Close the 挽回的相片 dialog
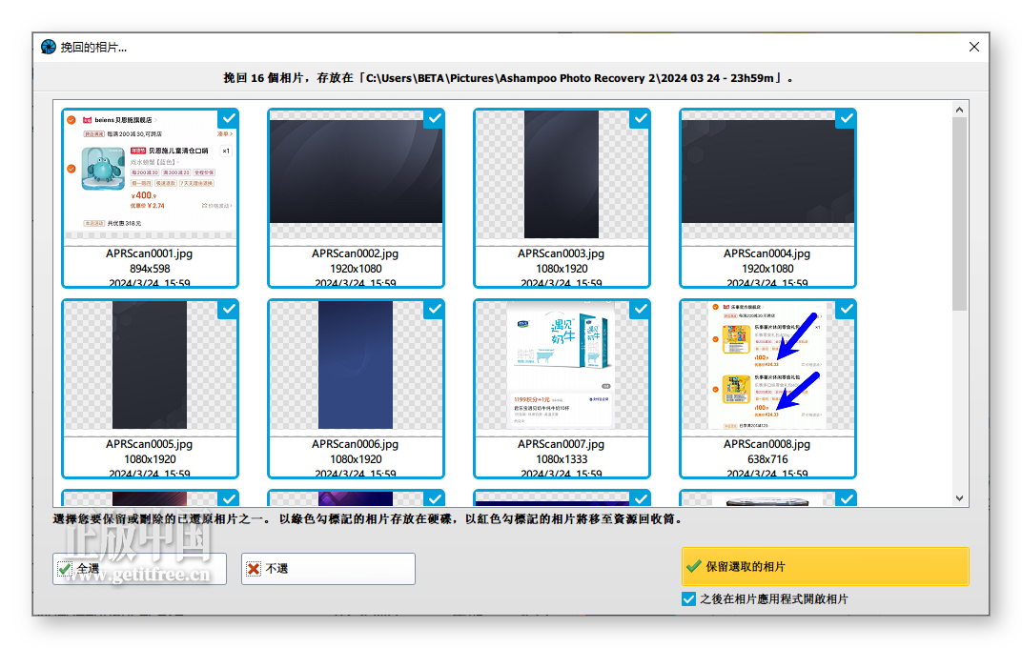This screenshot has width=1022, height=648. [973, 47]
